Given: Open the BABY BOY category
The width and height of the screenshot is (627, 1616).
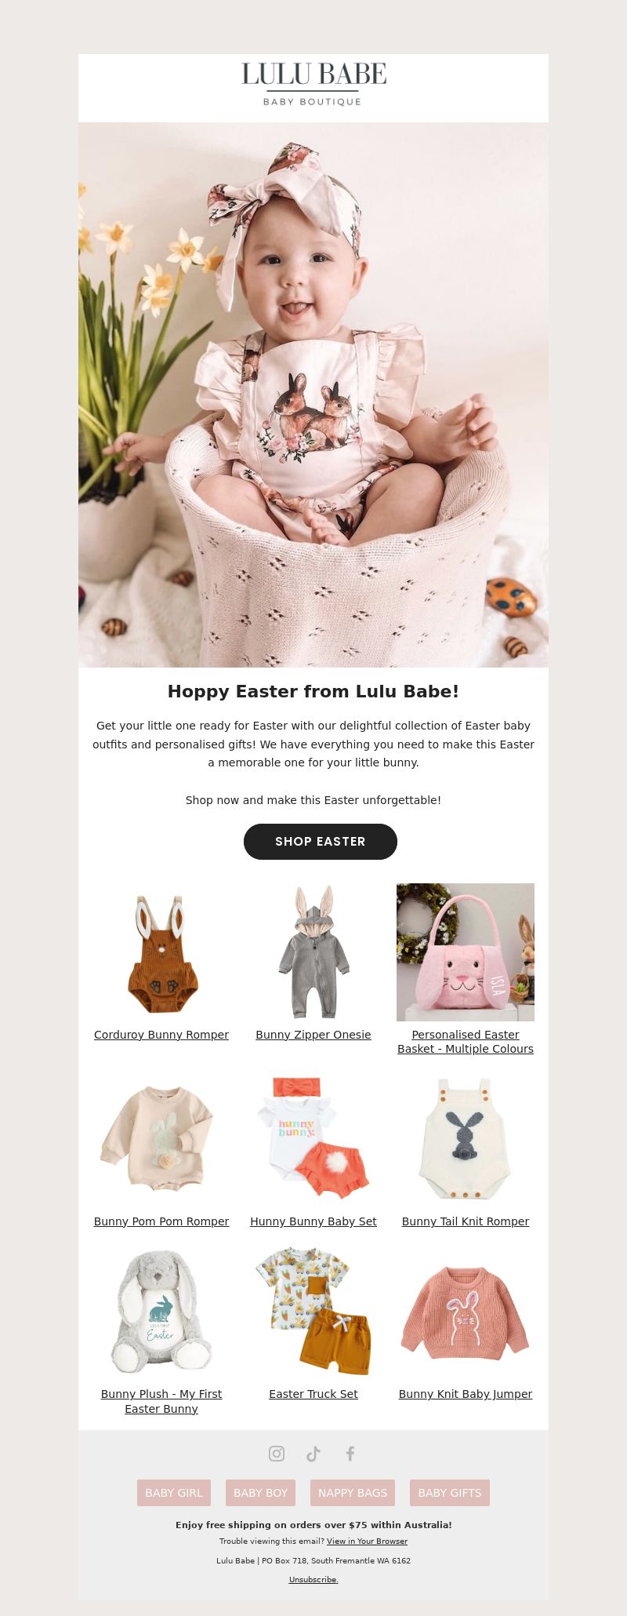Looking at the screenshot, I should click(260, 1492).
